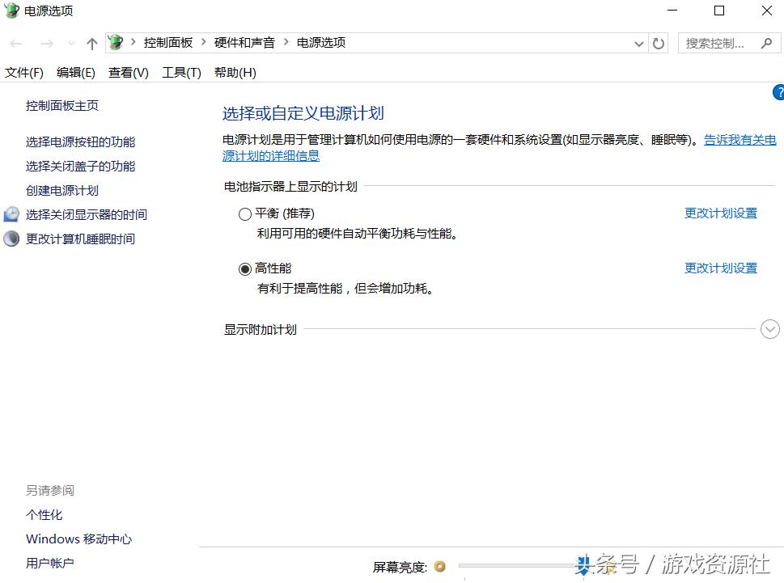Click the back navigation arrow
The height and width of the screenshot is (583, 784).
click(15, 43)
